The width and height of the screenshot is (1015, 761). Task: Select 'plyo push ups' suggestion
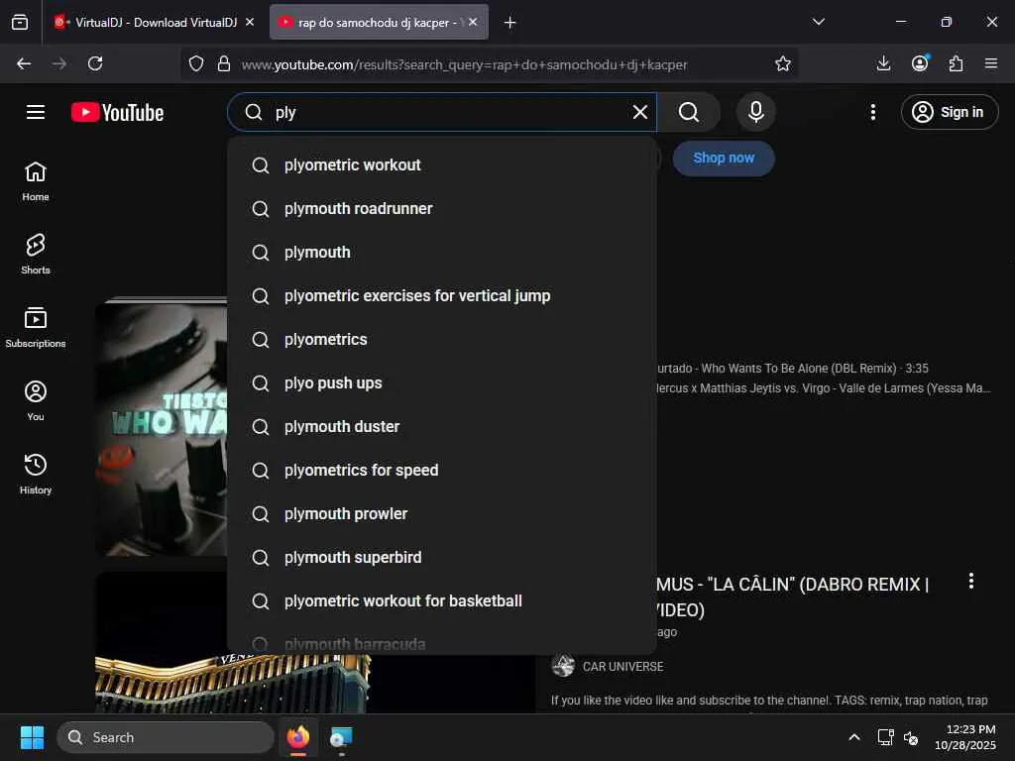click(x=442, y=383)
